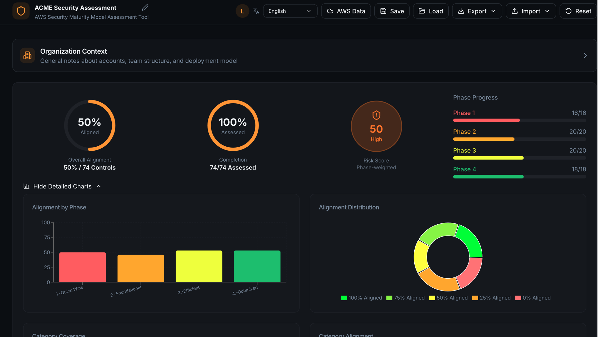
Task: Click the Phase 1 '16/16' count
Action: click(x=579, y=113)
